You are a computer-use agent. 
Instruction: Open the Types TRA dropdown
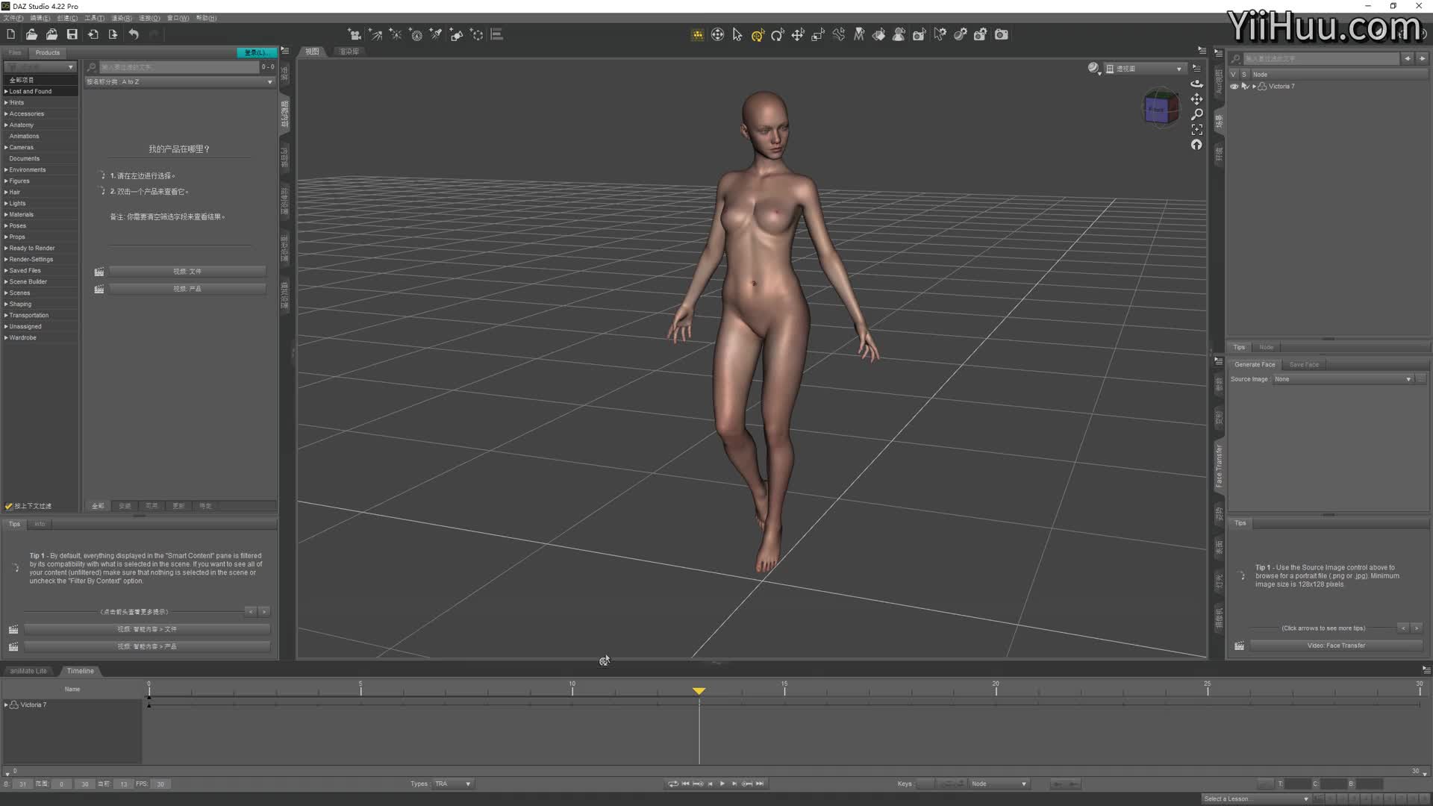(453, 784)
